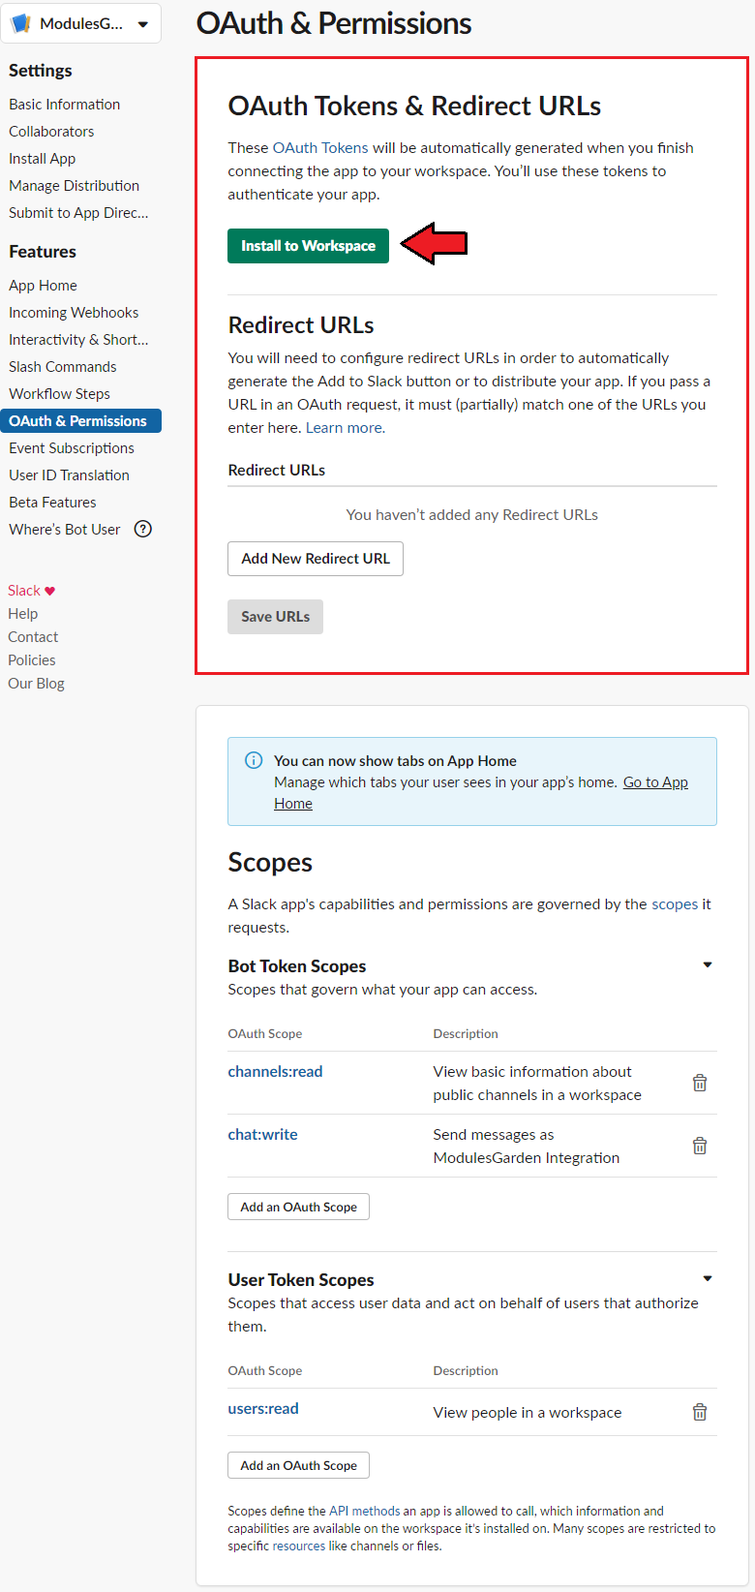Follow the OAuth Tokens link
The image size is (755, 1592).
[x=320, y=147]
